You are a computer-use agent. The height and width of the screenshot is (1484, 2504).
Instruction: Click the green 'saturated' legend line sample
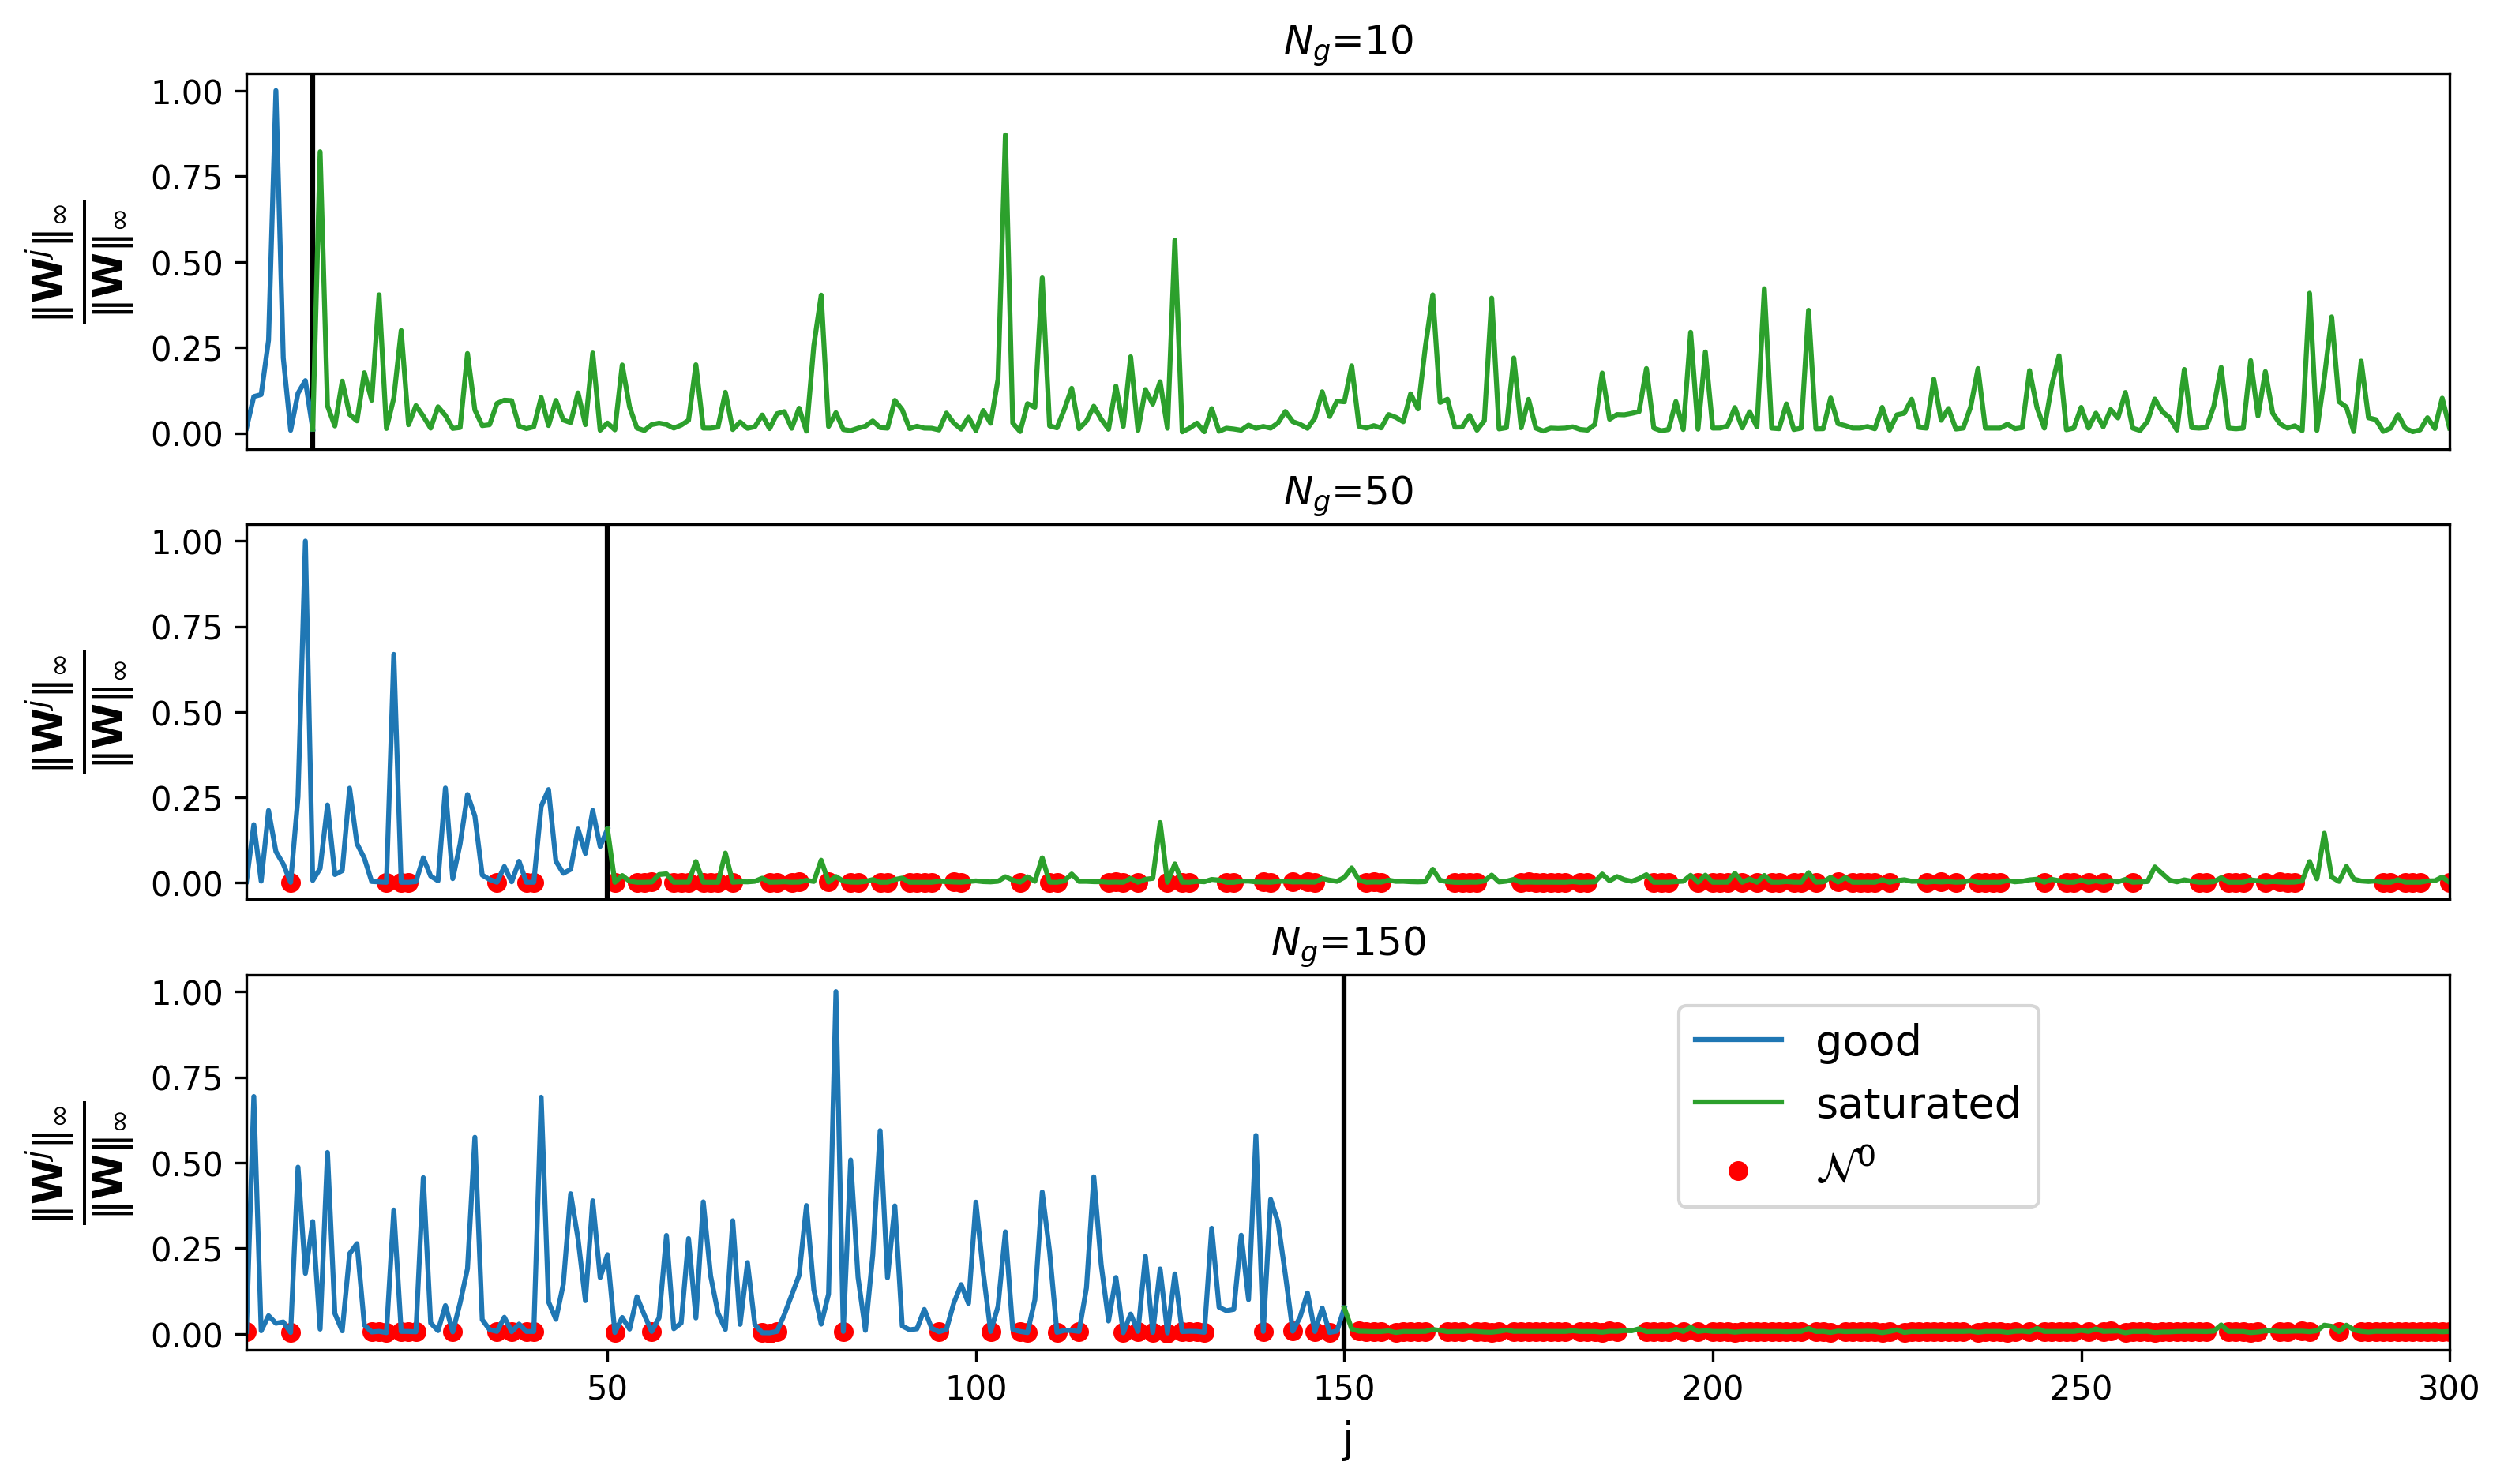click(x=1738, y=1103)
